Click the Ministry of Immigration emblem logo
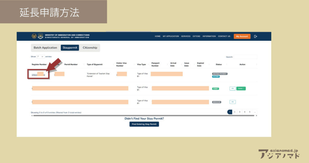 34,36
